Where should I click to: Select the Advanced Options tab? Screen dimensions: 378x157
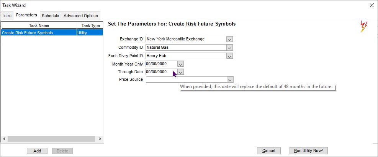[81, 16]
